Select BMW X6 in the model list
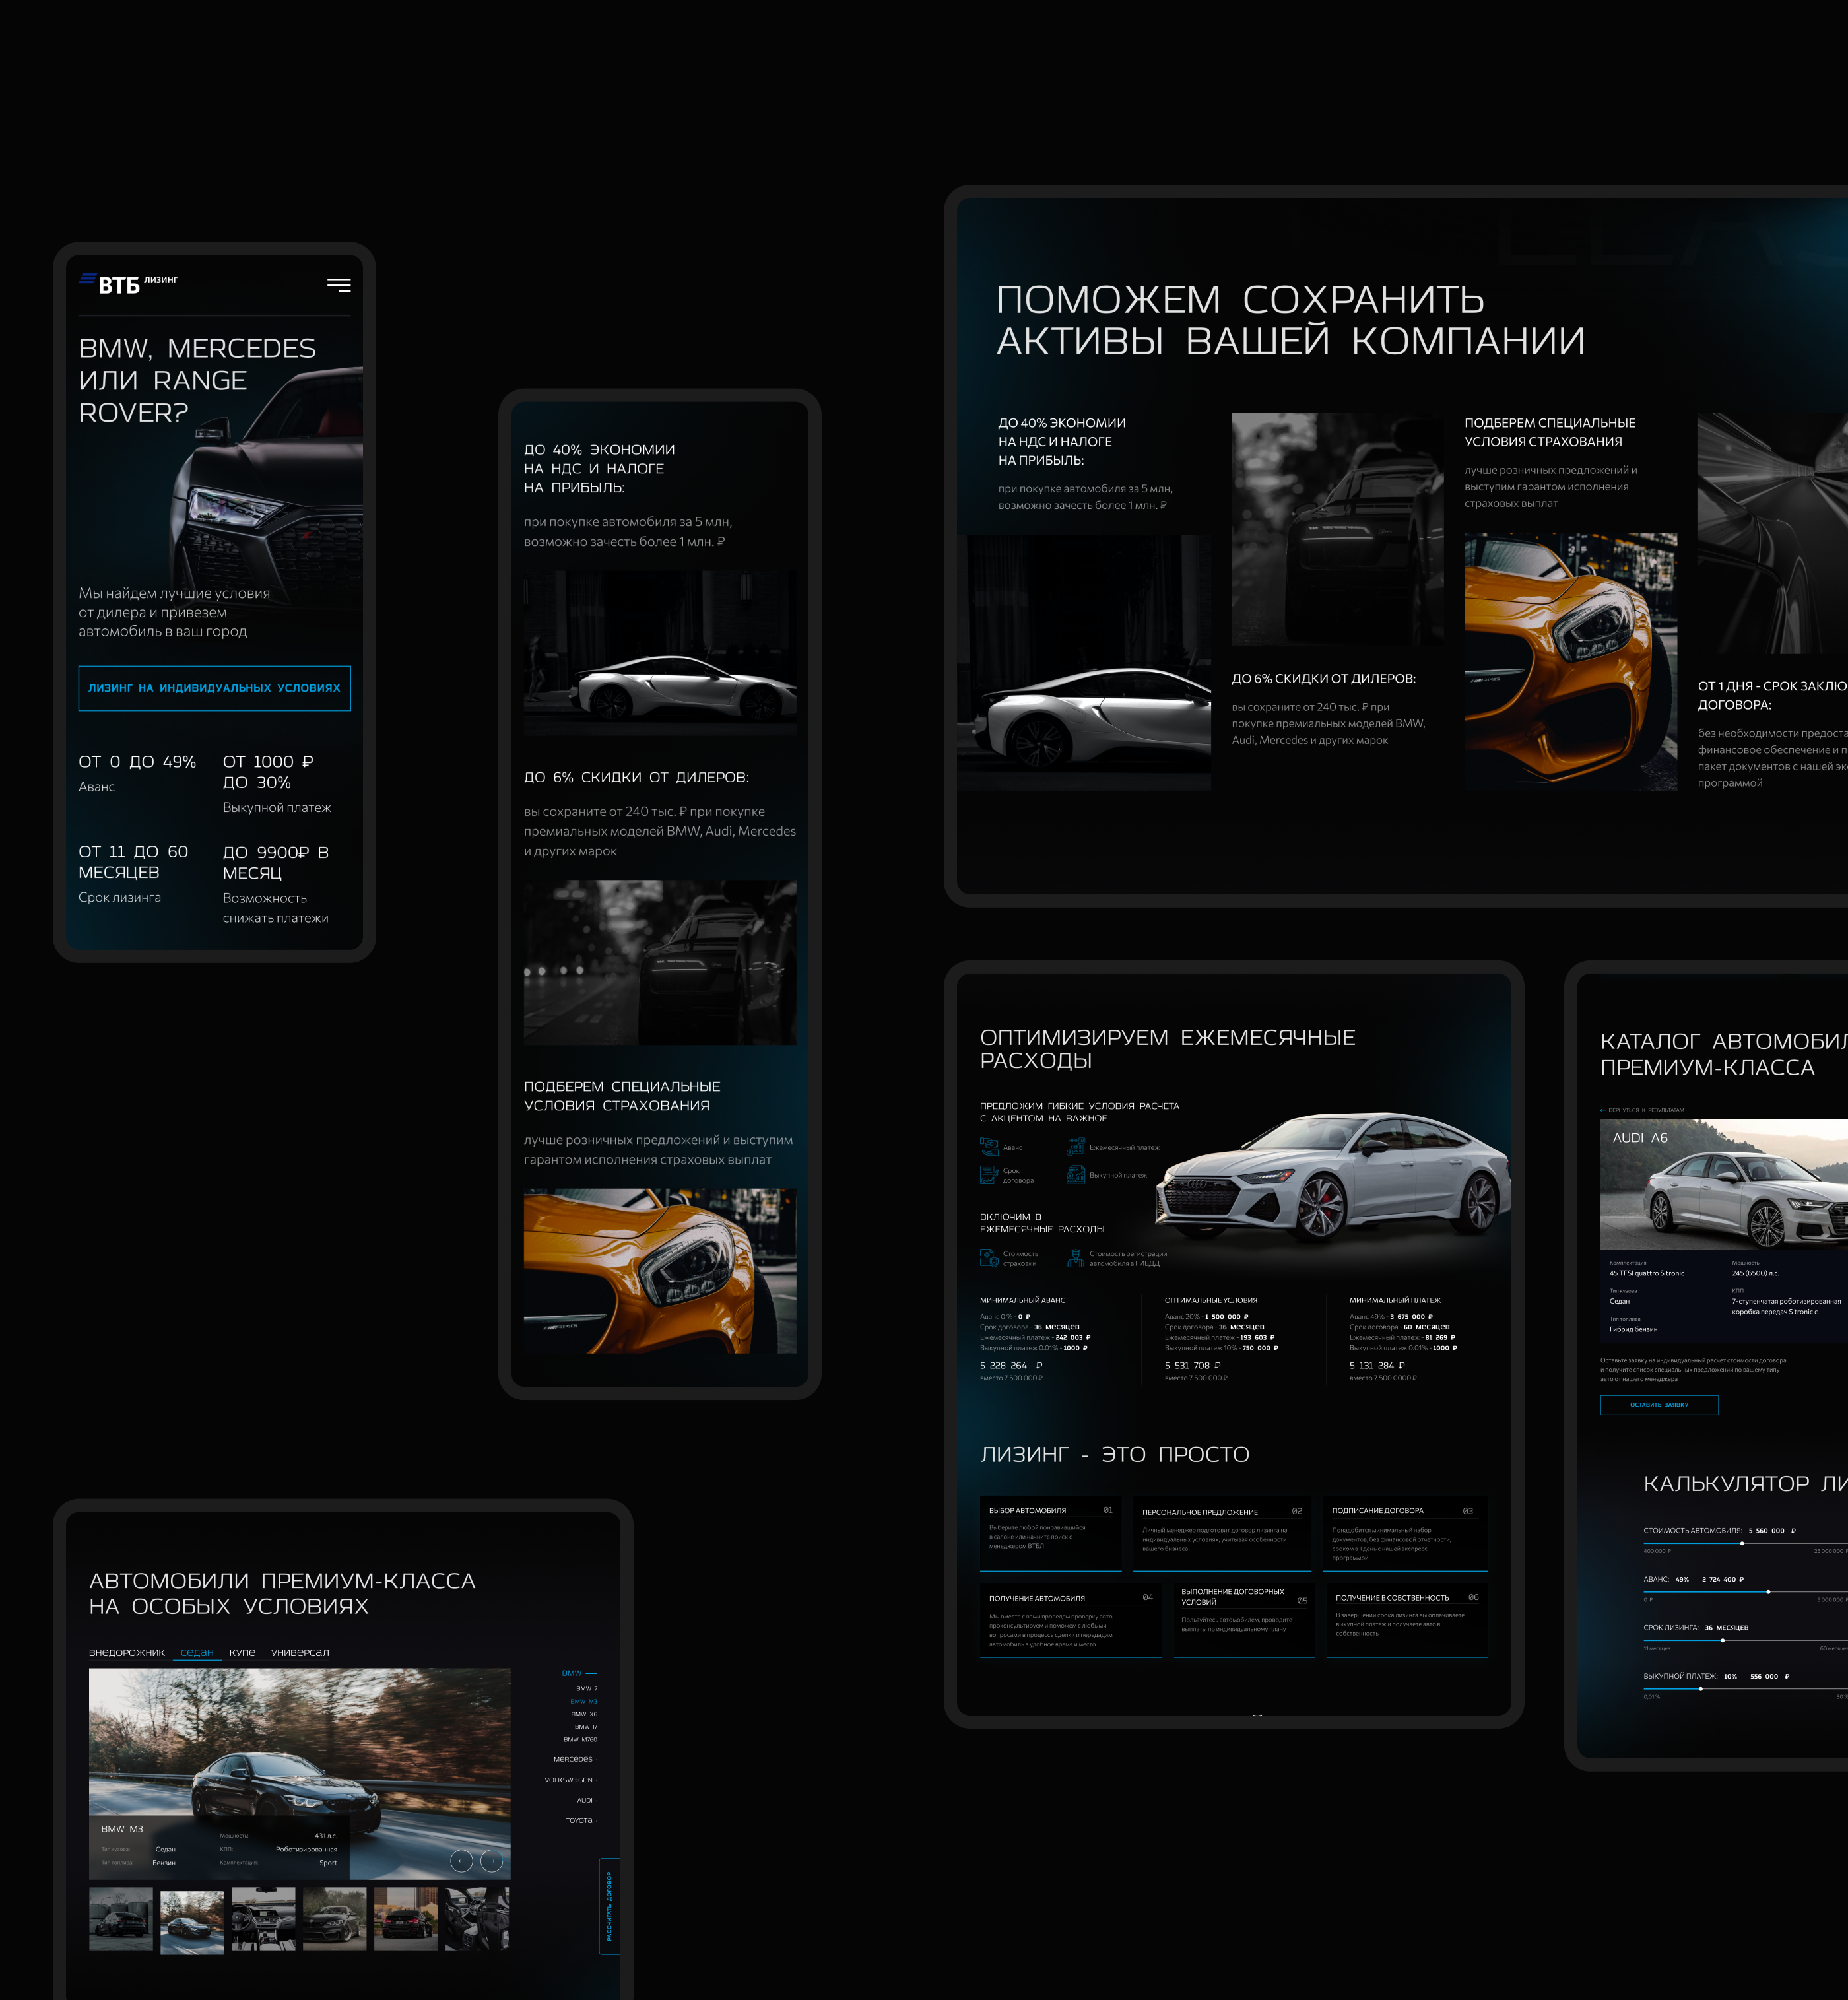Viewport: 1848px width, 2000px height. coord(584,1714)
